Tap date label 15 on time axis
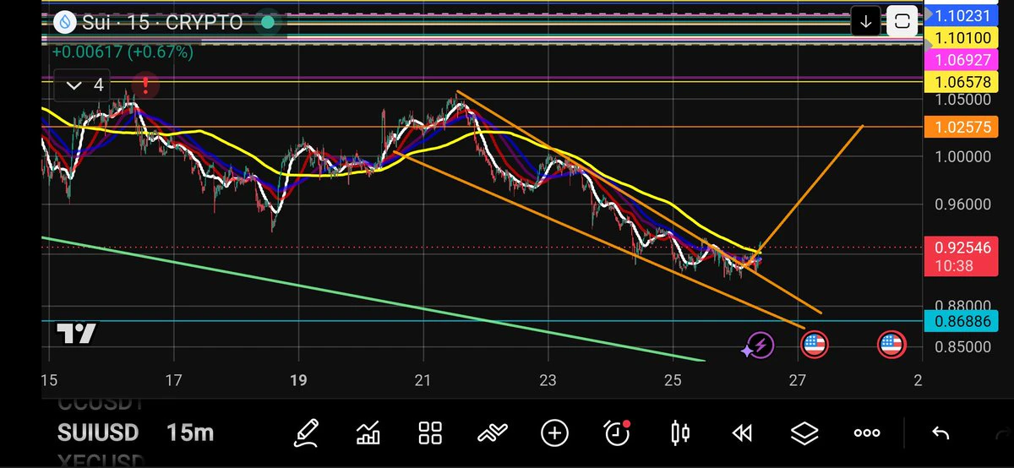The width and height of the screenshot is (1014, 468). point(50,380)
